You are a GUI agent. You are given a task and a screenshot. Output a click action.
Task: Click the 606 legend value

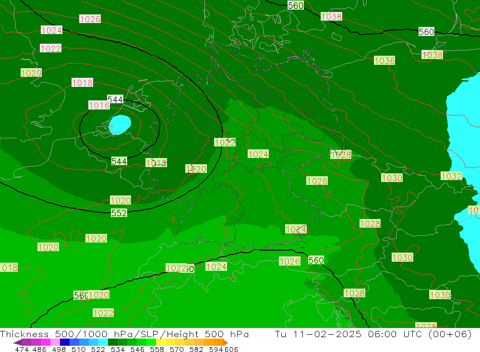[231, 349]
